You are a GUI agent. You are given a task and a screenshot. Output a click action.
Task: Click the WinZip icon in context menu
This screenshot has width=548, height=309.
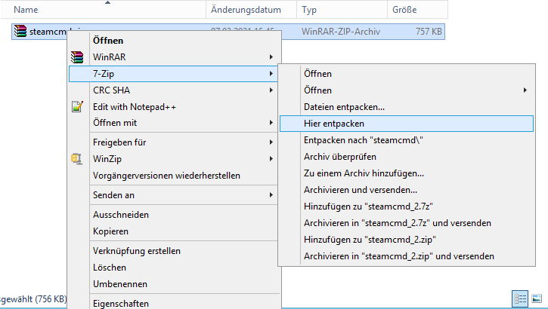pos(76,159)
